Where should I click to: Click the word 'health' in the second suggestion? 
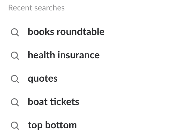41,55
